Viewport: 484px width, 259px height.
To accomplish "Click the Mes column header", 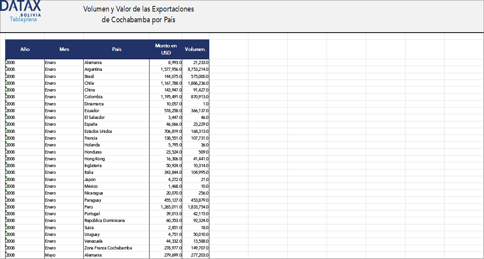I will coord(64,49).
